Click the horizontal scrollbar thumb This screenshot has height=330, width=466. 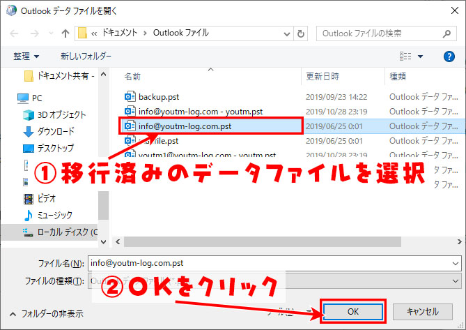(x=263, y=241)
